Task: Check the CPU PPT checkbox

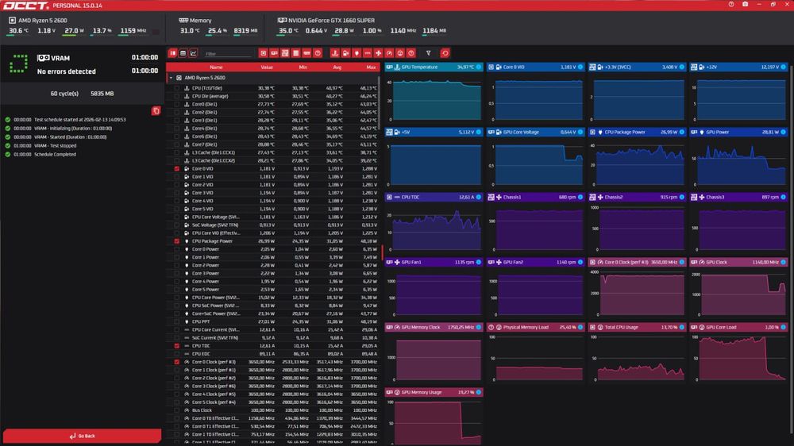Action: pos(177,321)
